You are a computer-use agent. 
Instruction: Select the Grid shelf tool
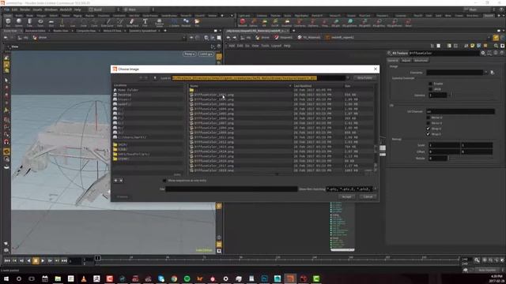51,22
